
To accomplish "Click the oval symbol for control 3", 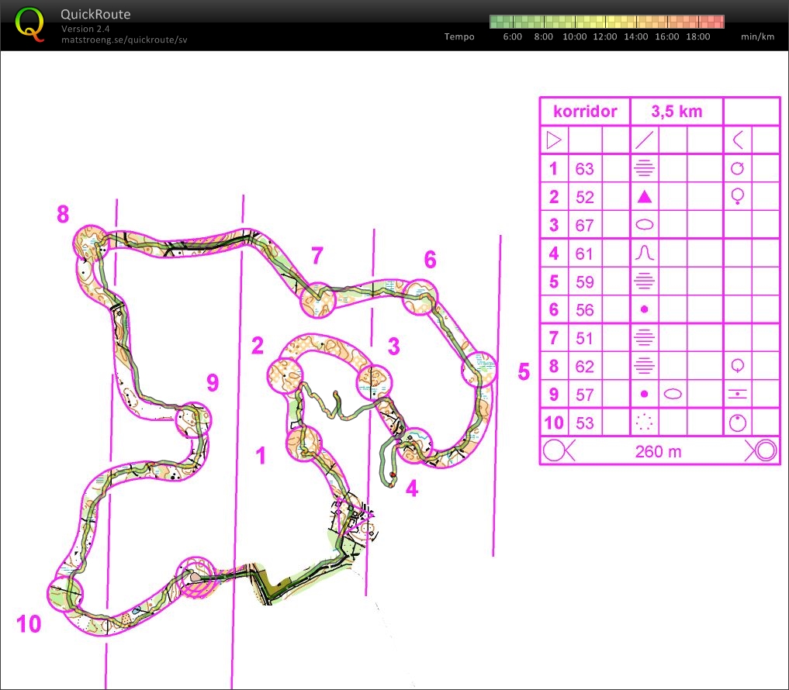I will [x=644, y=225].
